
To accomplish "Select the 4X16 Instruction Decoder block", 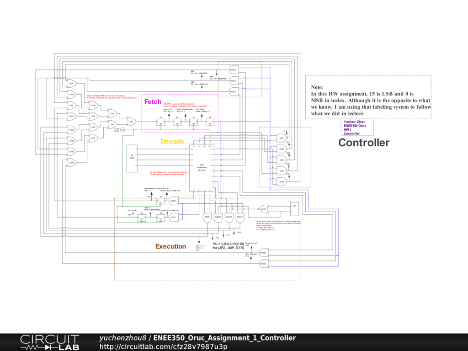I will pyautogui.click(x=202, y=167).
